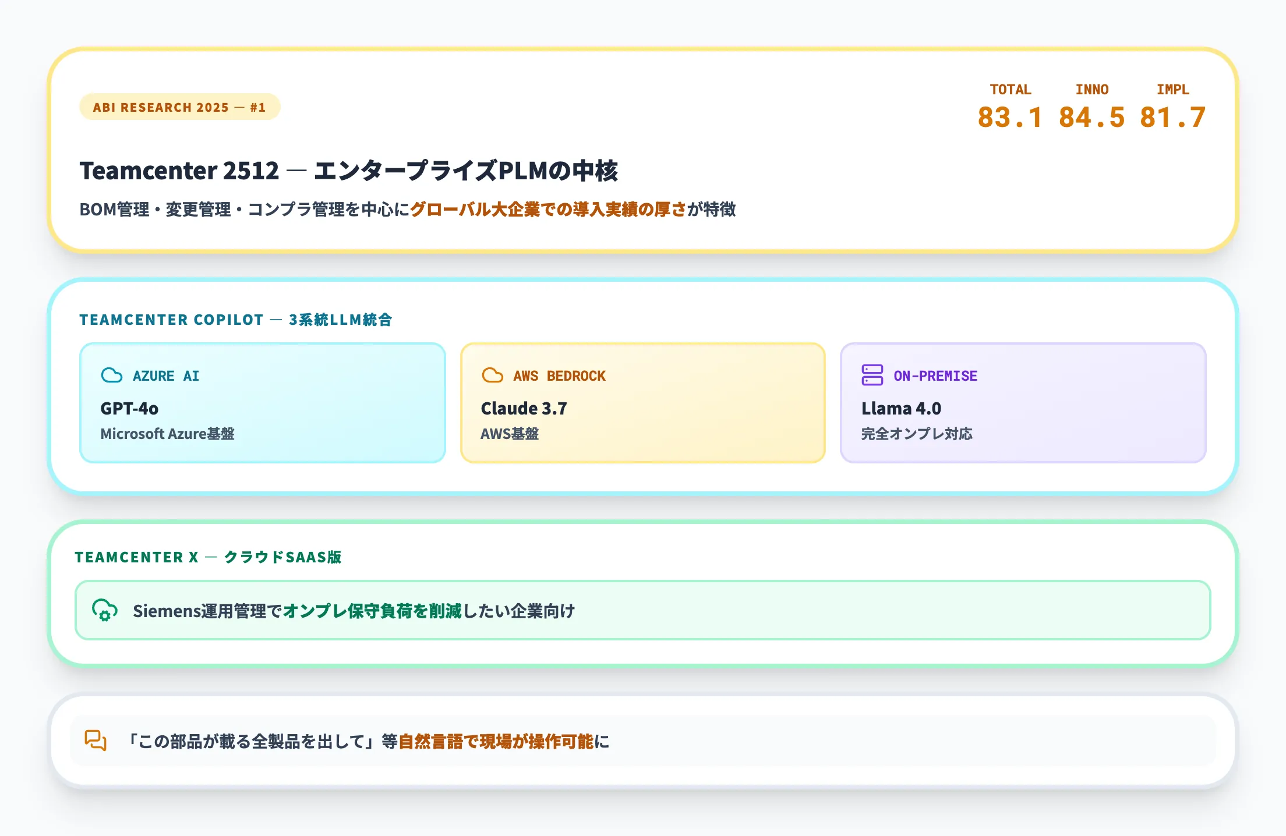Click the IMPL score 81.7

point(1173,118)
